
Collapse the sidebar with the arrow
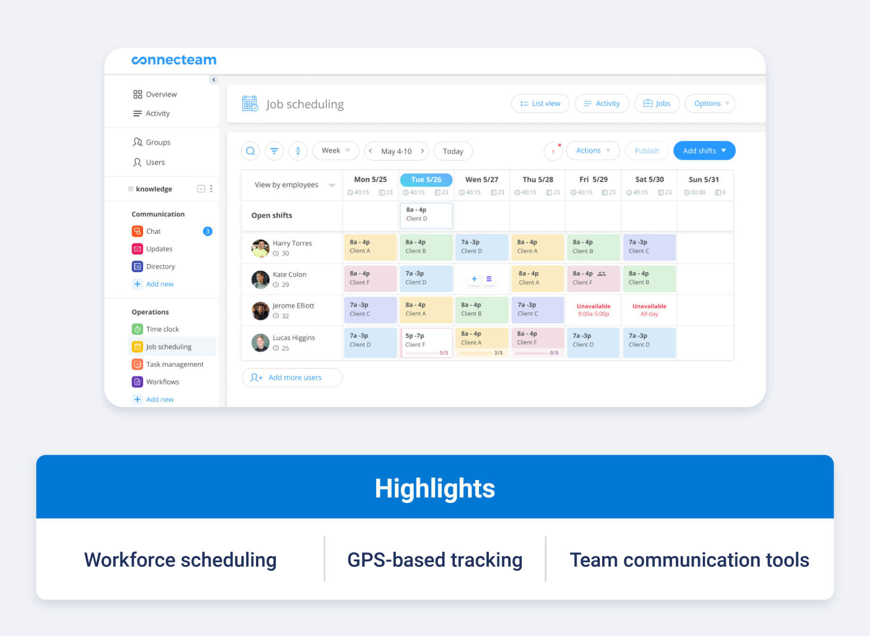pyautogui.click(x=213, y=79)
